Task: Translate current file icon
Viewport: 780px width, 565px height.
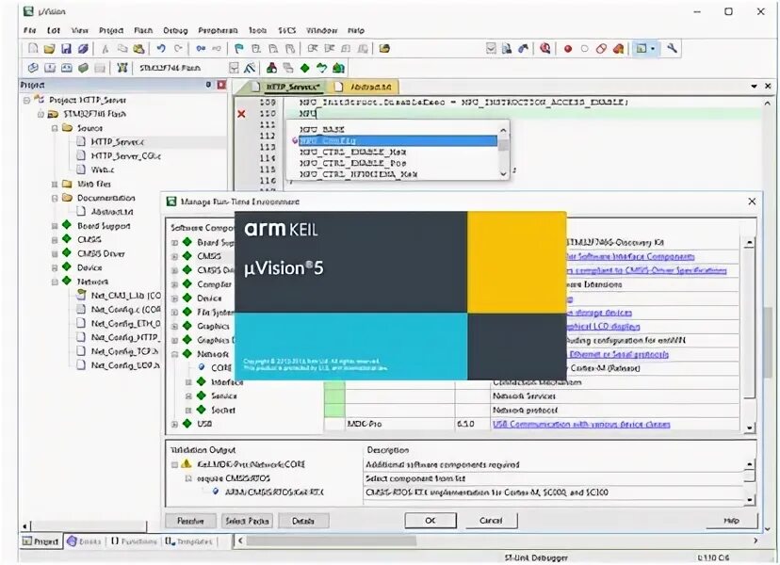Action: pyautogui.click(x=33, y=68)
